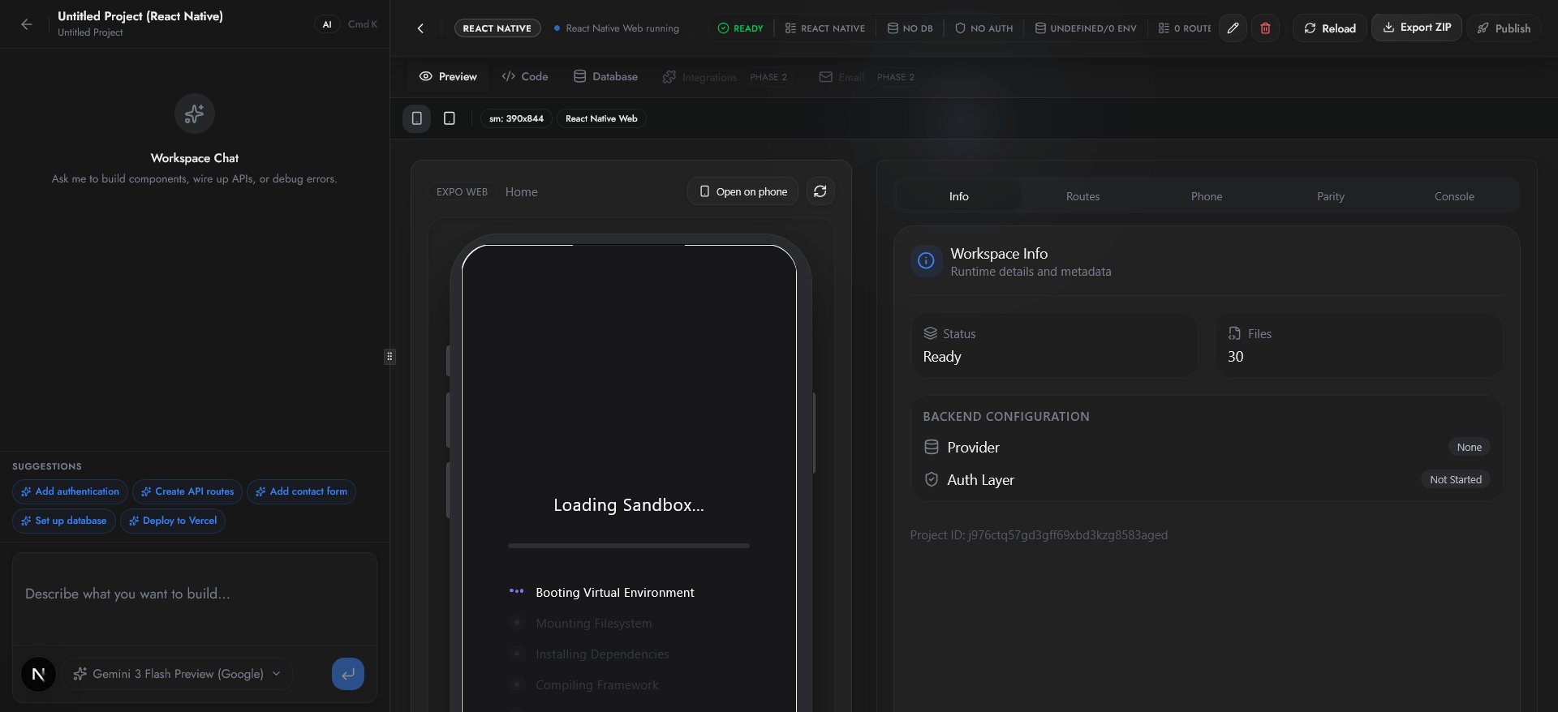Click the Project ID text
Screen dimensions: 1558x712
click(1039, 535)
